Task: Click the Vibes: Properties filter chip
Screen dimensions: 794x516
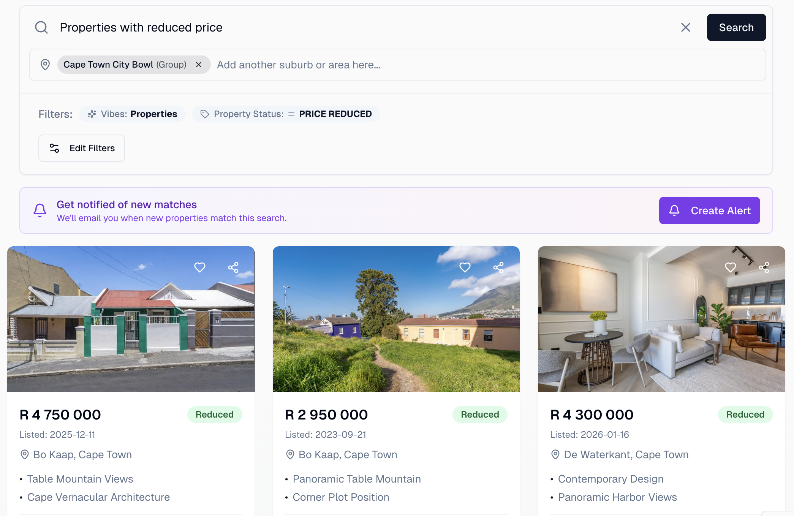Action: [133, 114]
